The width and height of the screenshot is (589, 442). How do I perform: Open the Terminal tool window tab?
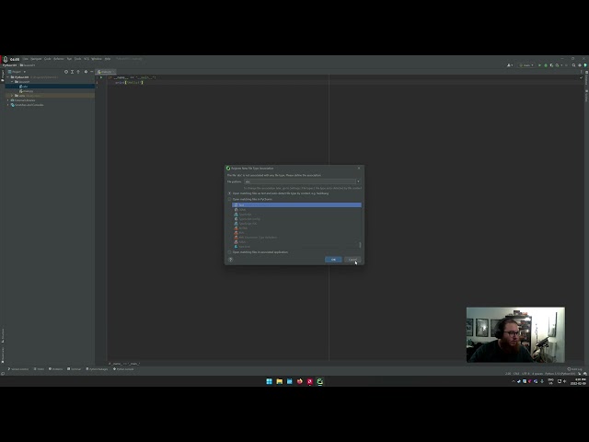(x=74, y=369)
